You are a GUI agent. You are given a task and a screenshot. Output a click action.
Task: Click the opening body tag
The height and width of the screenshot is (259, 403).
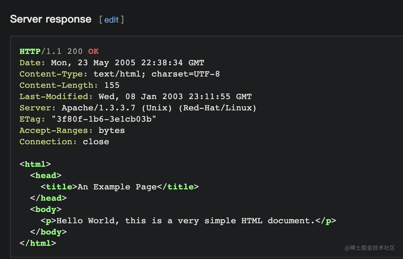(46, 209)
